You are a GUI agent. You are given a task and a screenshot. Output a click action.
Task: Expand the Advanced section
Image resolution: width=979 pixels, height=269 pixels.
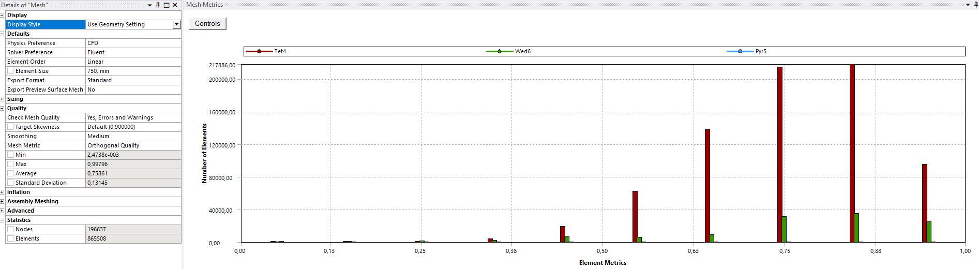click(3, 211)
